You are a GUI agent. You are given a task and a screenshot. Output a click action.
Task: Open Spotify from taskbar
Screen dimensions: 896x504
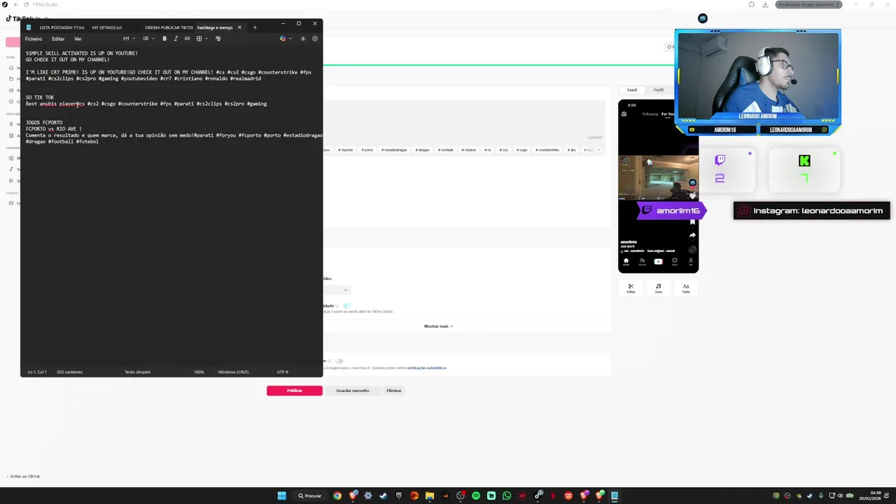click(x=475, y=496)
